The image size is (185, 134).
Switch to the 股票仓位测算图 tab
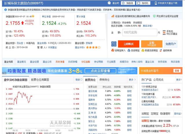click(x=40, y=80)
